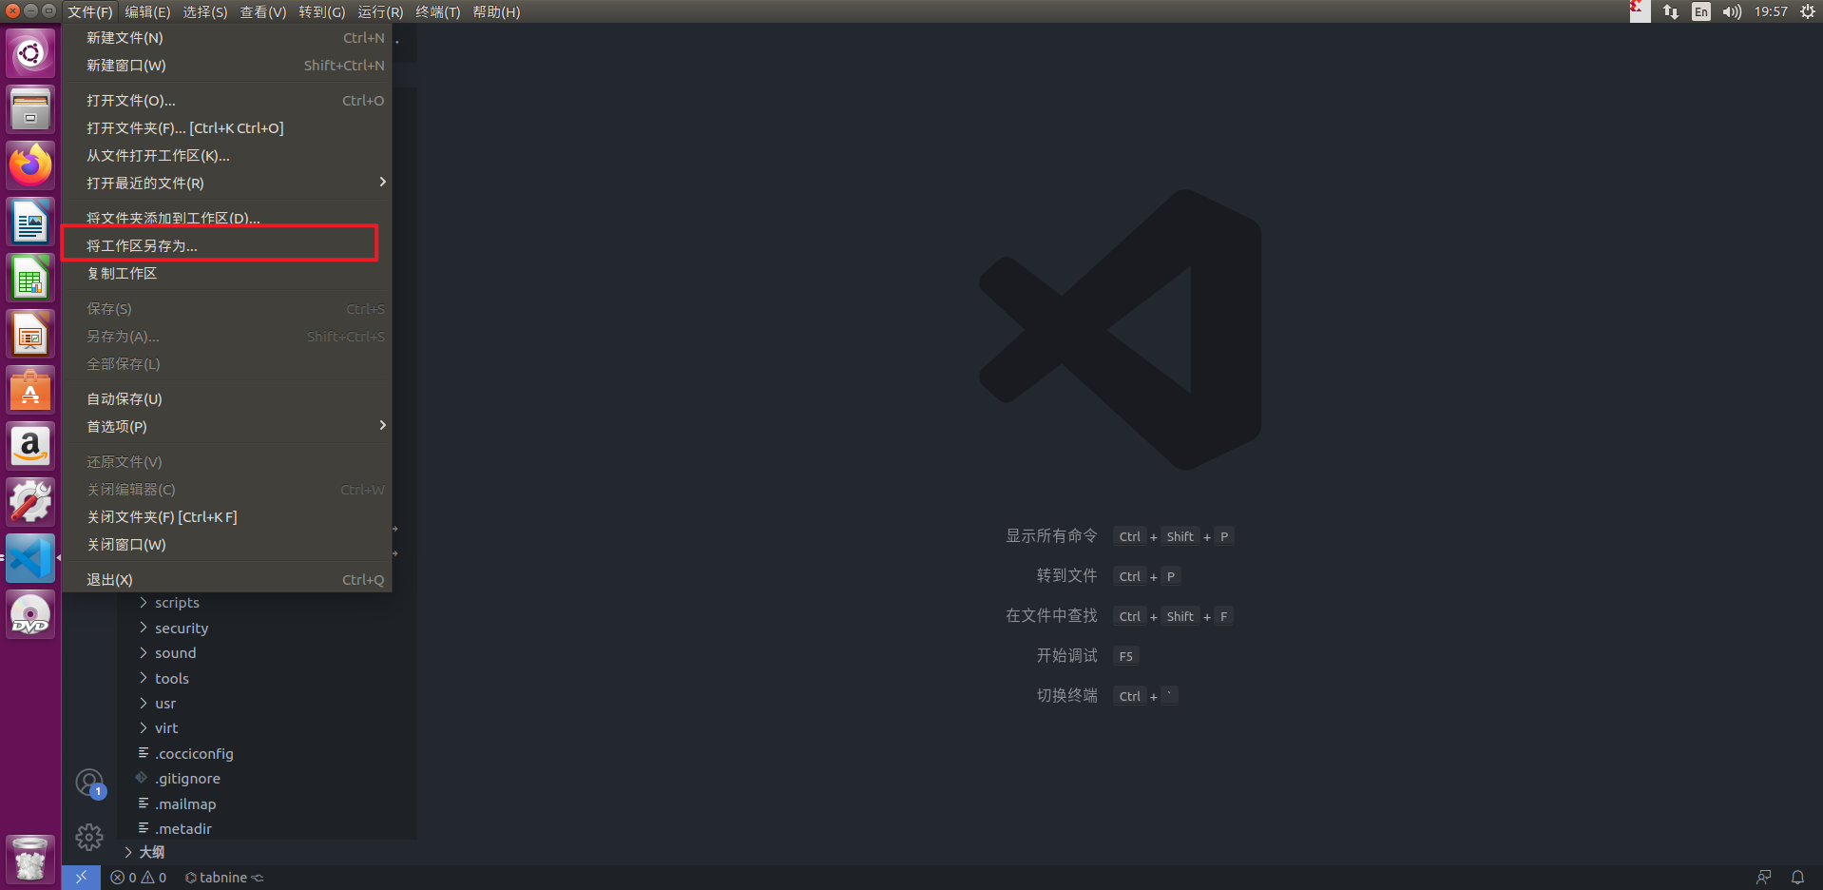Open the Ubuntu dash search icon
This screenshot has width=1823, height=890.
pos(30,52)
